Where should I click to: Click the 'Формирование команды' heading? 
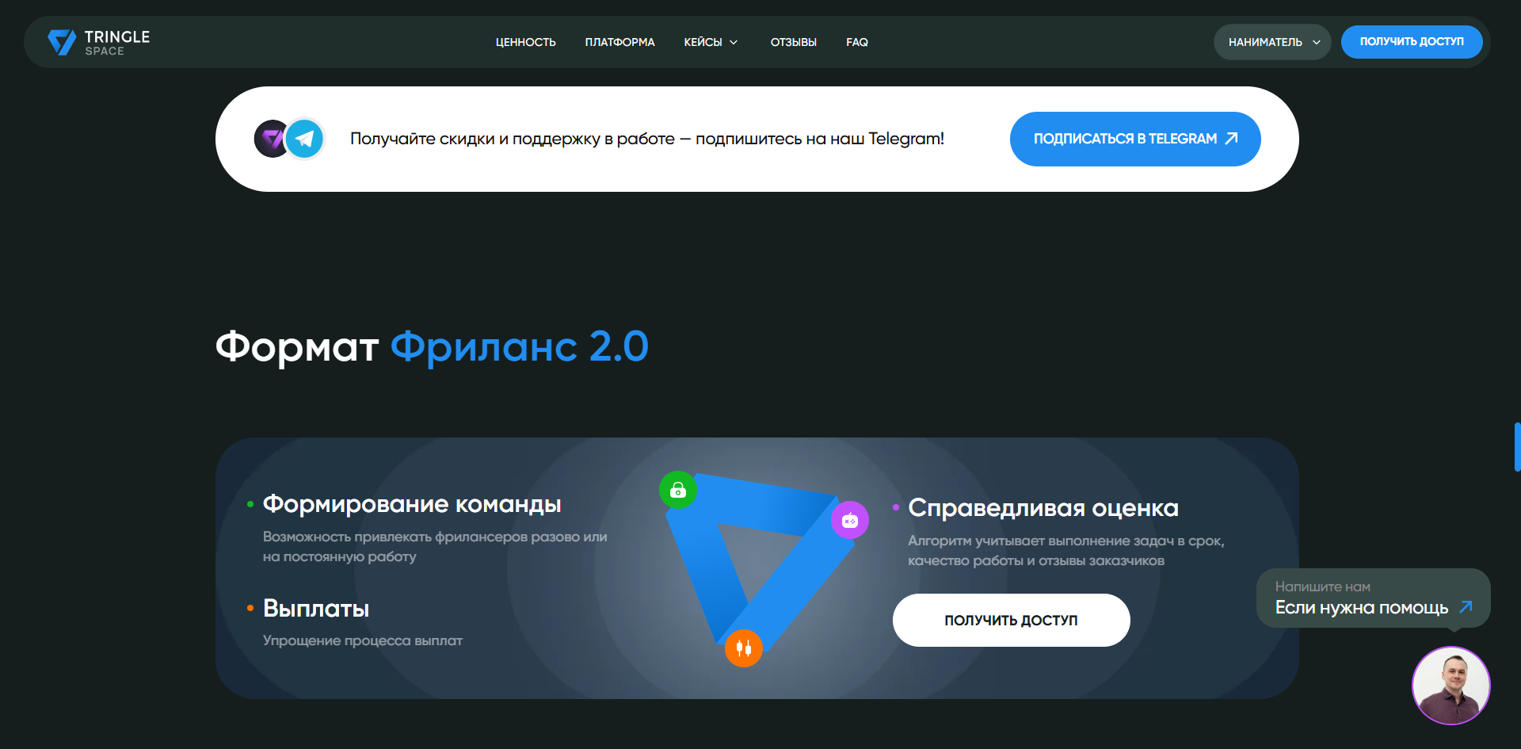(412, 504)
